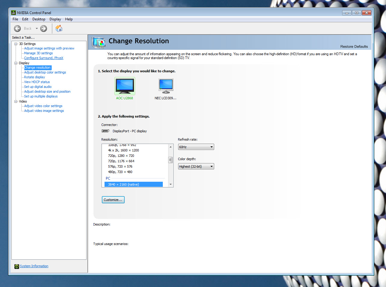386x287 pixels.
Task: Collapse the 3D Settings tree node
Action: coord(16,44)
